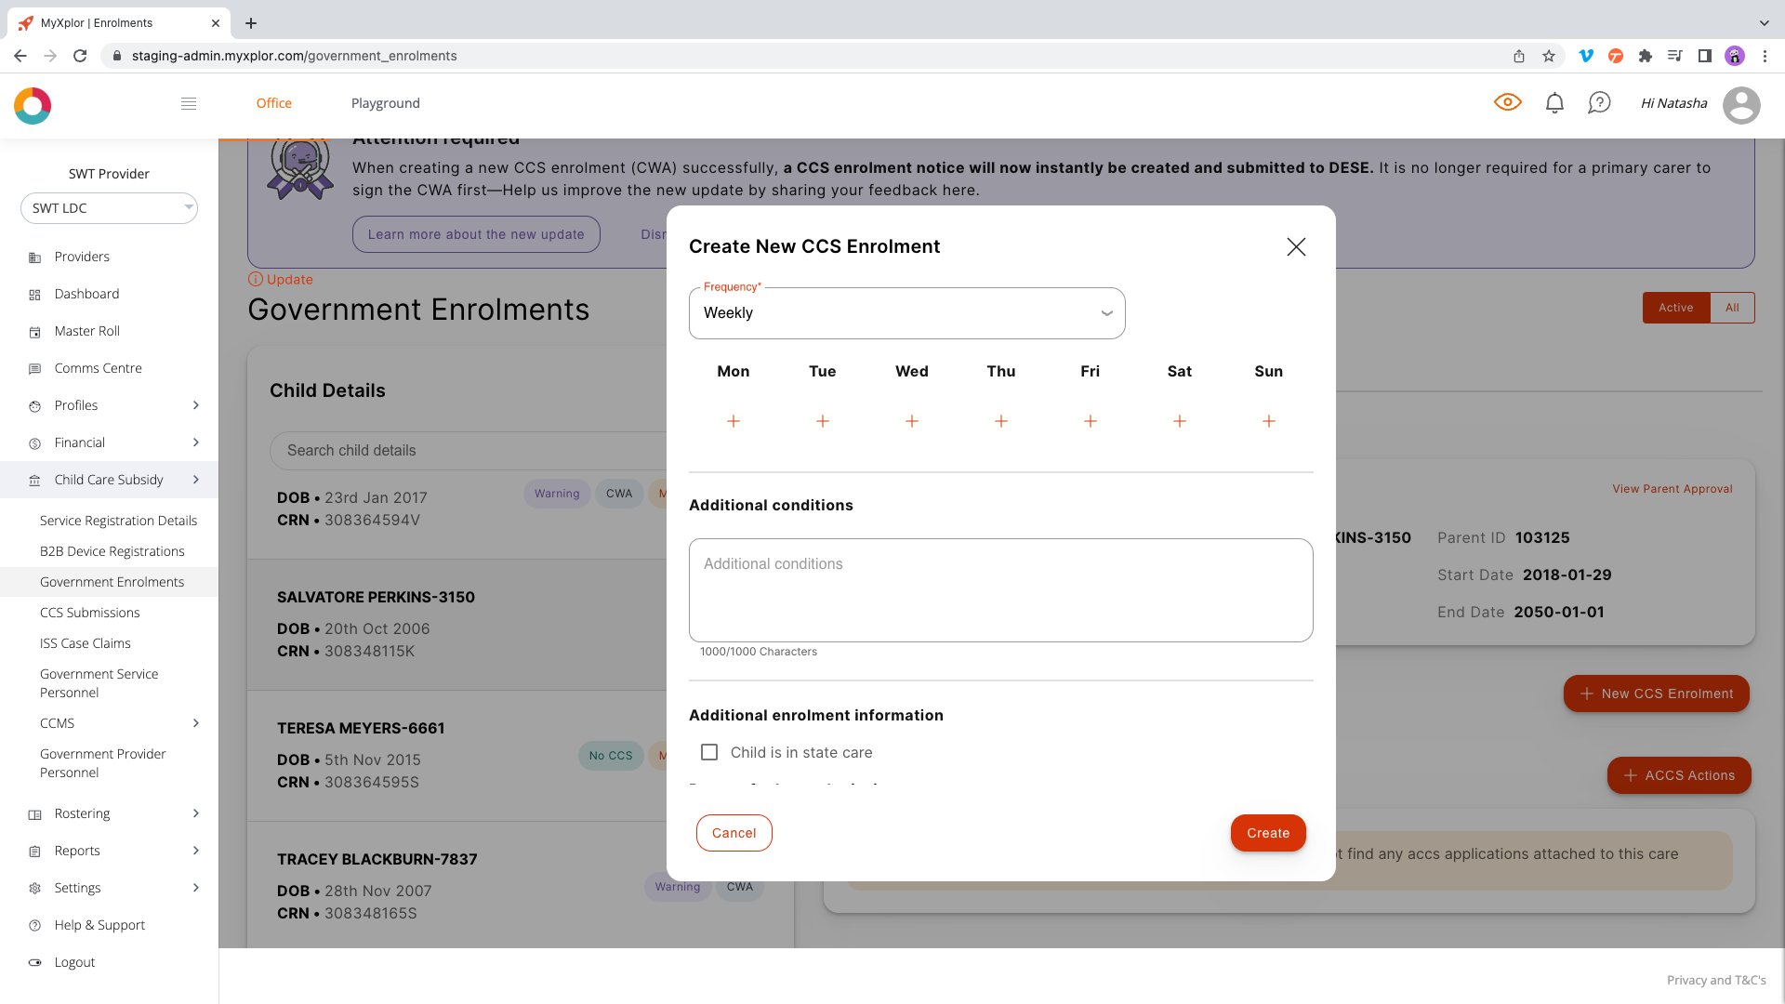
Task: Switch to the Playground tab
Action: coord(385,103)
